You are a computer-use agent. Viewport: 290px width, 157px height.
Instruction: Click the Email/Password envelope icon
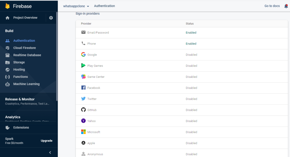(84, 32)
